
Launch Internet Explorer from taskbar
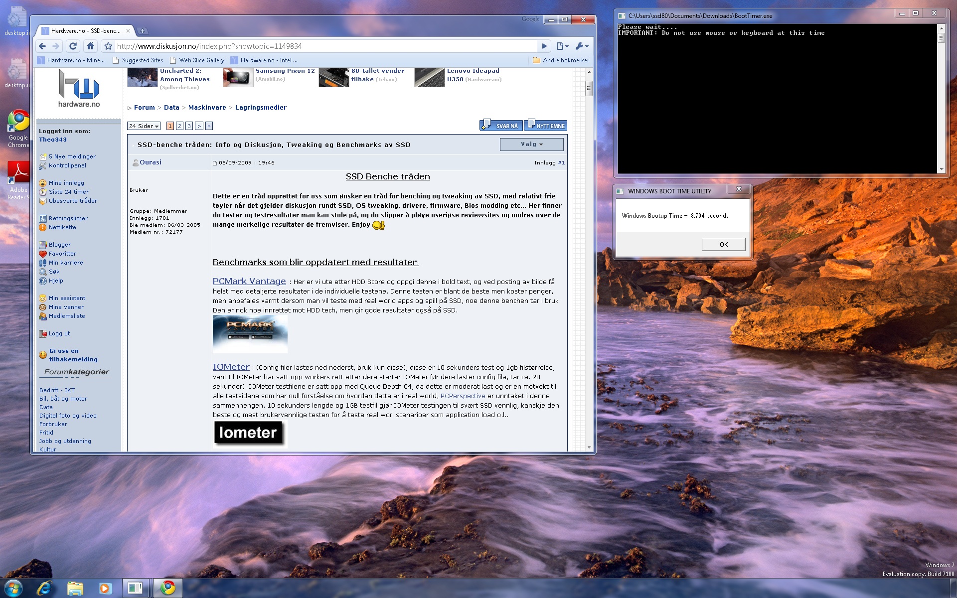click(44, 589)
